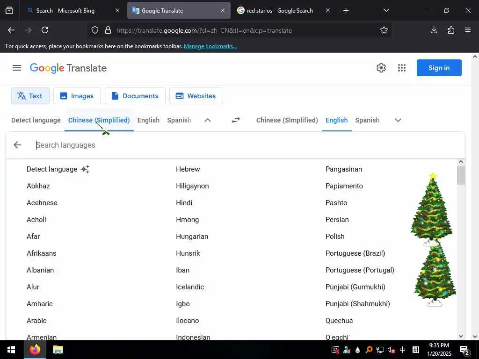
Task: Swap source and target languages
Action: pos(236,120)
